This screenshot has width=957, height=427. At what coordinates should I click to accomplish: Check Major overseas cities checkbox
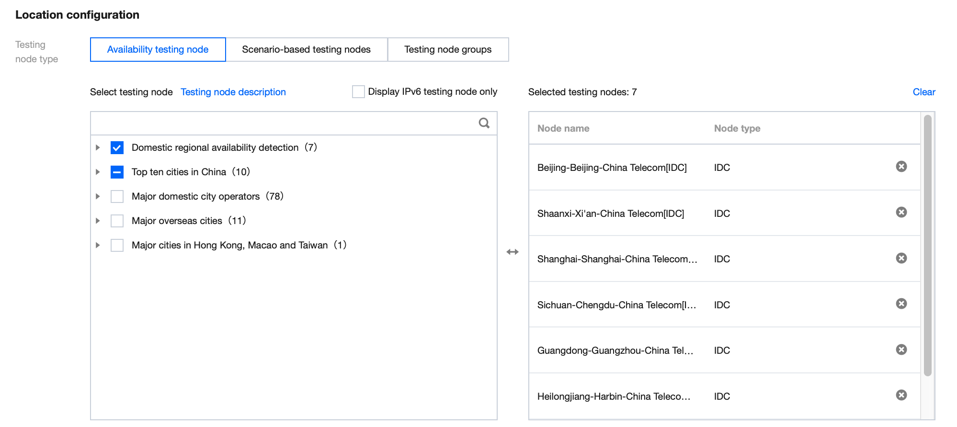coord(117,221)
